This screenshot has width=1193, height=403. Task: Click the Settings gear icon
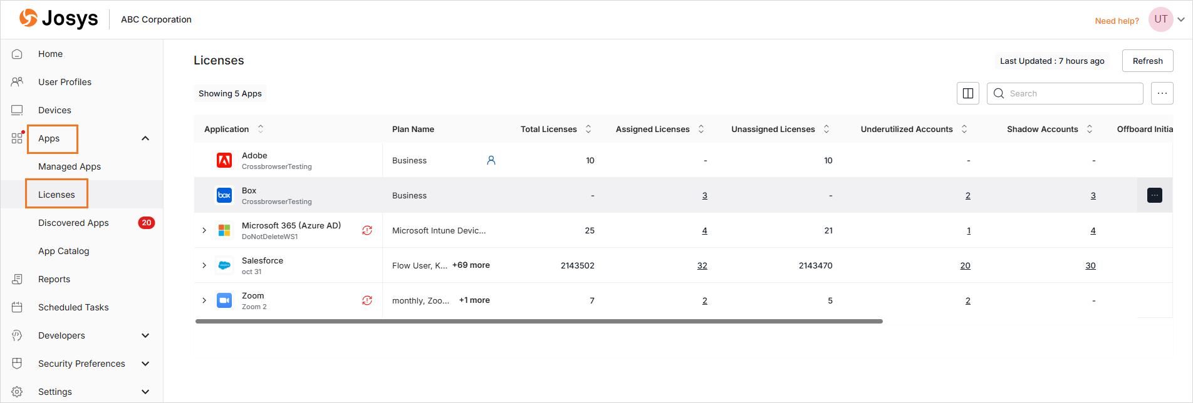click(x=17, y=392)
